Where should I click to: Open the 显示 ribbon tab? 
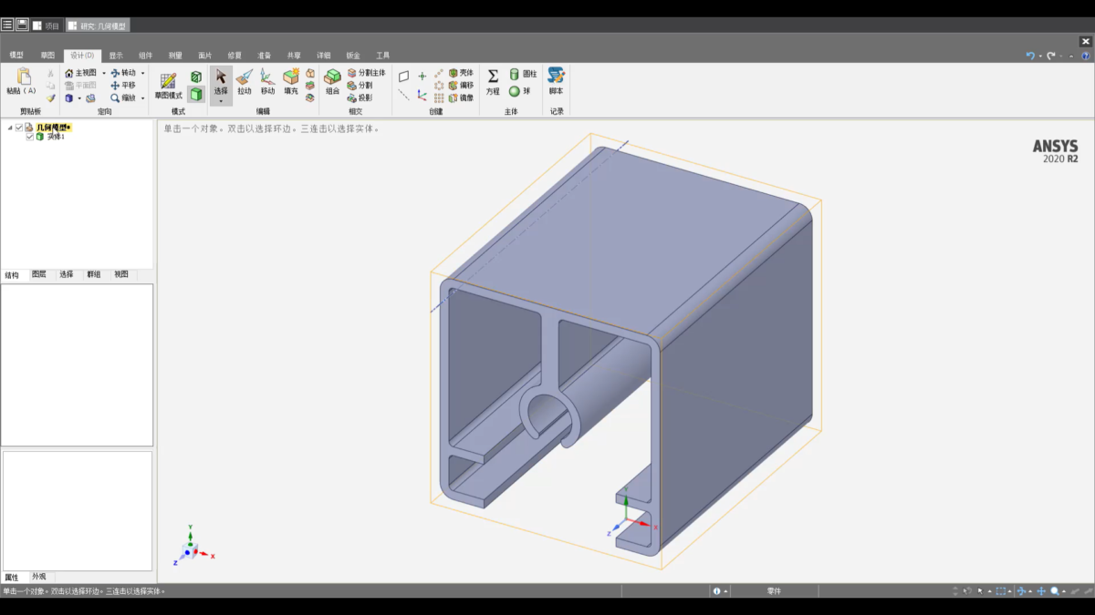pyautogui.click(x=116, y=56)
